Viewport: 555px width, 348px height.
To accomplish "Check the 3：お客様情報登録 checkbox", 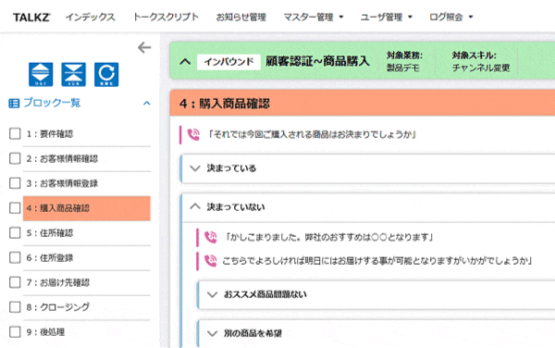I will [x=15, y=183].
